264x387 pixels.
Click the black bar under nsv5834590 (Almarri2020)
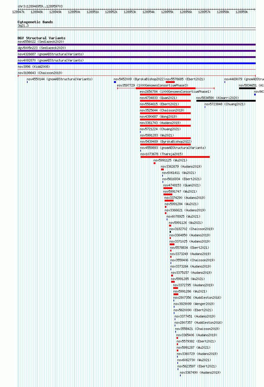click(226, 101)
